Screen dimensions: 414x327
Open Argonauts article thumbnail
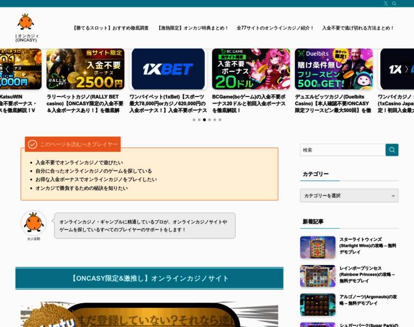pyautogui.click(x=318, y=305)
